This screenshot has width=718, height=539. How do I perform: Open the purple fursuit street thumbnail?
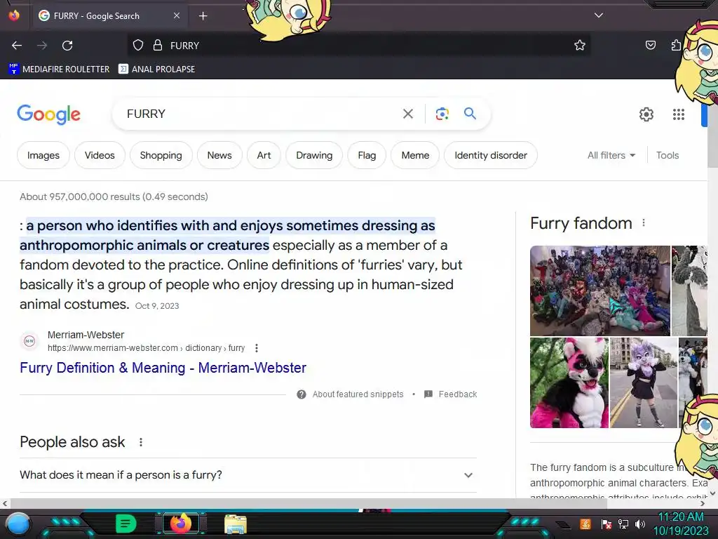[644, 382]
